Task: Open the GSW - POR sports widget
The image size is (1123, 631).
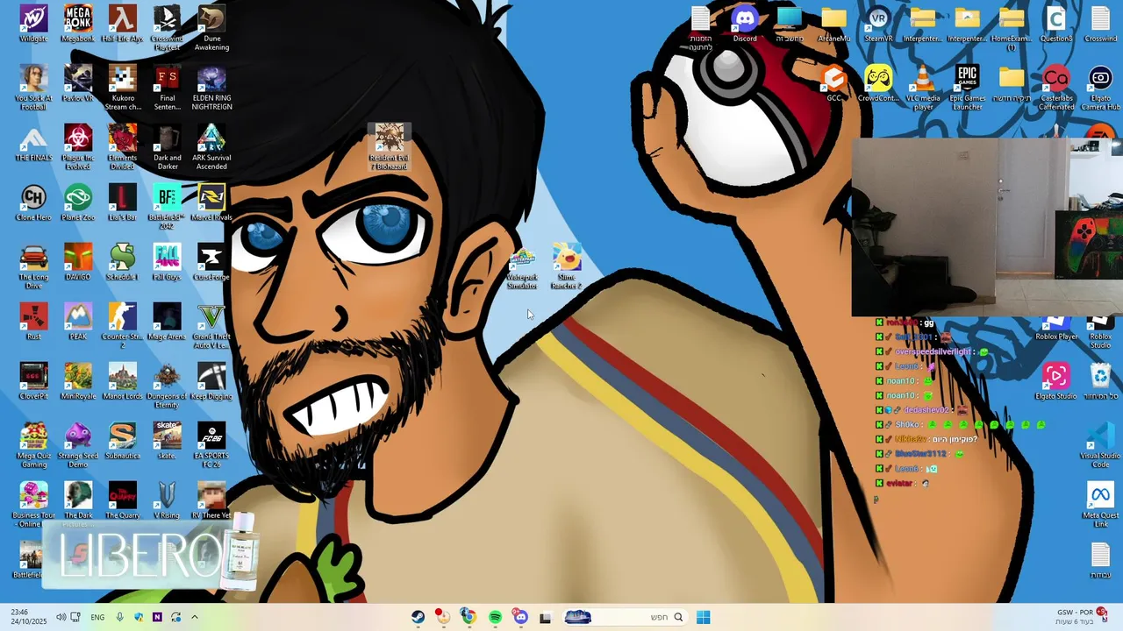Action: (x=1081, y=617)
